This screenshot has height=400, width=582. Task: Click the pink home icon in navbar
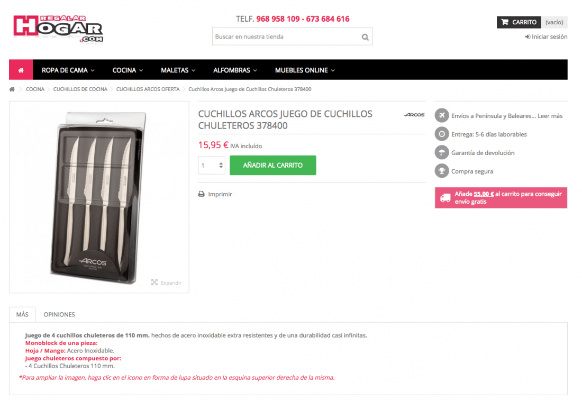[x=21, y=70]
